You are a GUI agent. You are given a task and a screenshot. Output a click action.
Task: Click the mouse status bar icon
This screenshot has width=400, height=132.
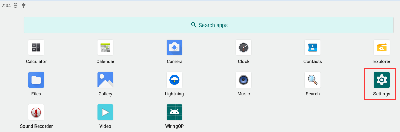(16, 6)
